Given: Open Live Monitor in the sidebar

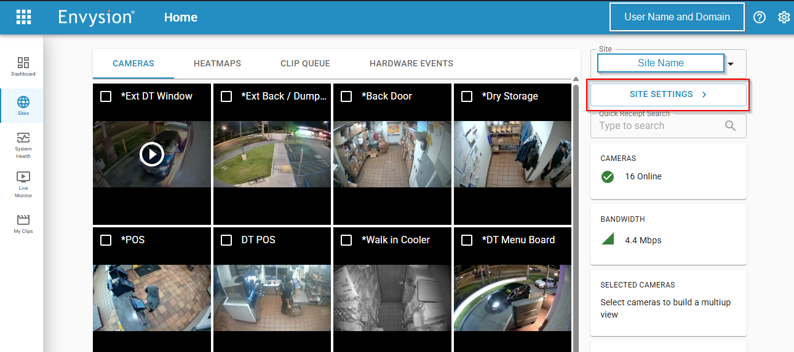Looking at the screenshot, I should coord(23,177).
